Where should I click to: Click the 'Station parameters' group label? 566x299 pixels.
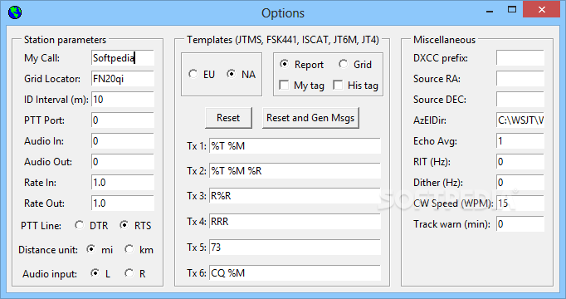point(65,40)
